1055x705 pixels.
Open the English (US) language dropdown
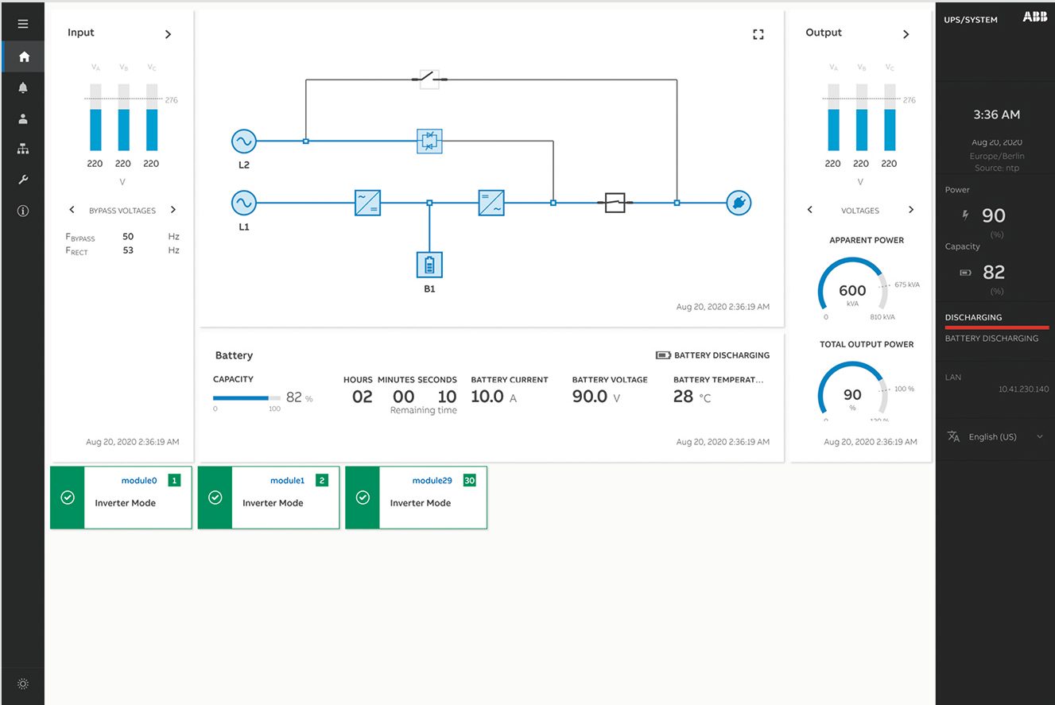pyautogui.click(x=995, y=436)
